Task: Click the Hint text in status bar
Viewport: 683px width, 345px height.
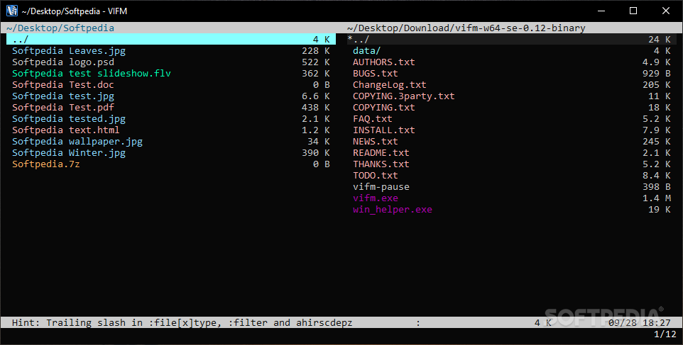Action: 182,322
